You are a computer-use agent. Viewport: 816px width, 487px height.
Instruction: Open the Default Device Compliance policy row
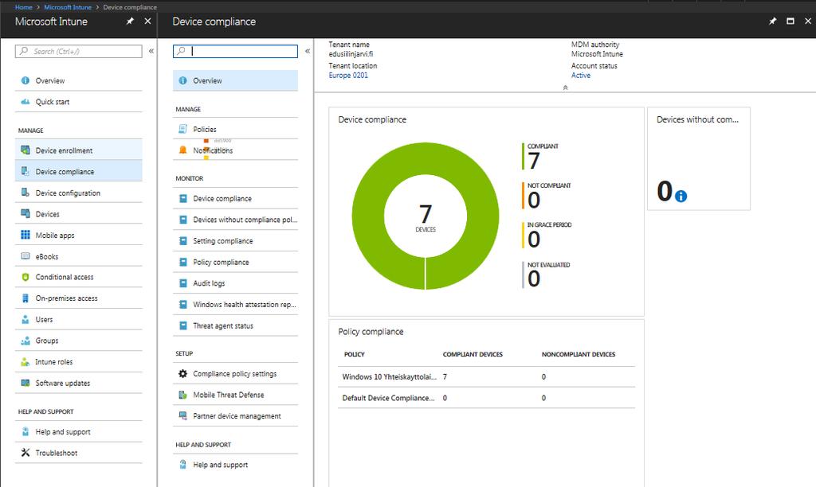click(x=486, y=398)
